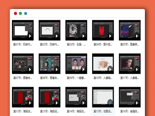This screenshot has height=116, width=155.
Task: Click the 第01节：玩转PS title text
Action: [x=23, y=44]
